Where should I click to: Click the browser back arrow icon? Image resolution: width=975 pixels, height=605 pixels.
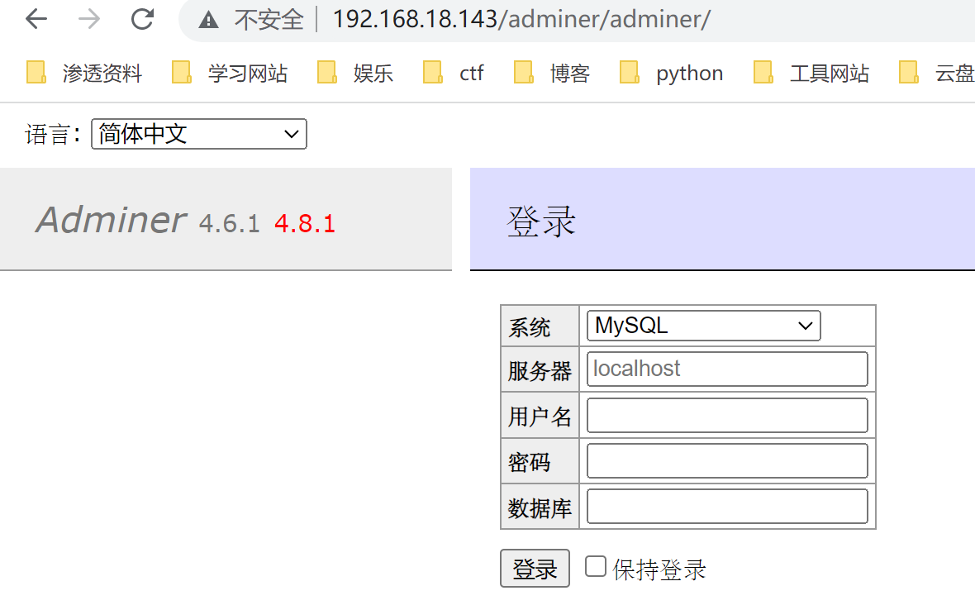37,18
